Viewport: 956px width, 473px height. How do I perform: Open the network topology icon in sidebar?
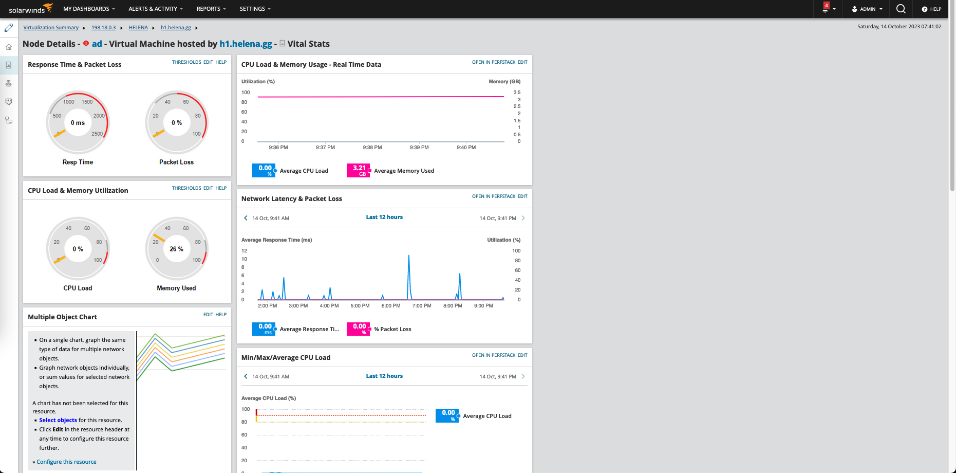point(9,120)
